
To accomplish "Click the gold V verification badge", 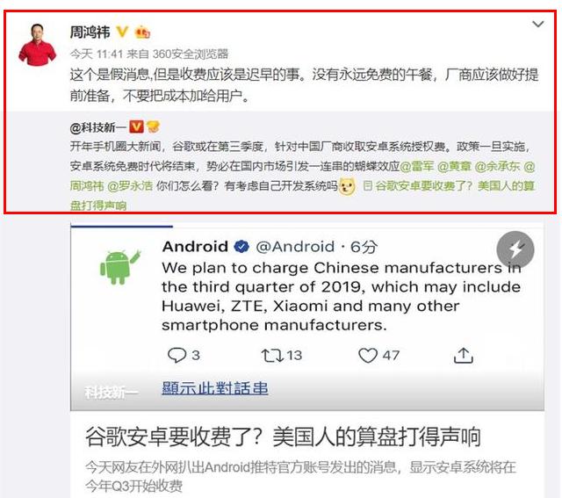I will point(122,32).
